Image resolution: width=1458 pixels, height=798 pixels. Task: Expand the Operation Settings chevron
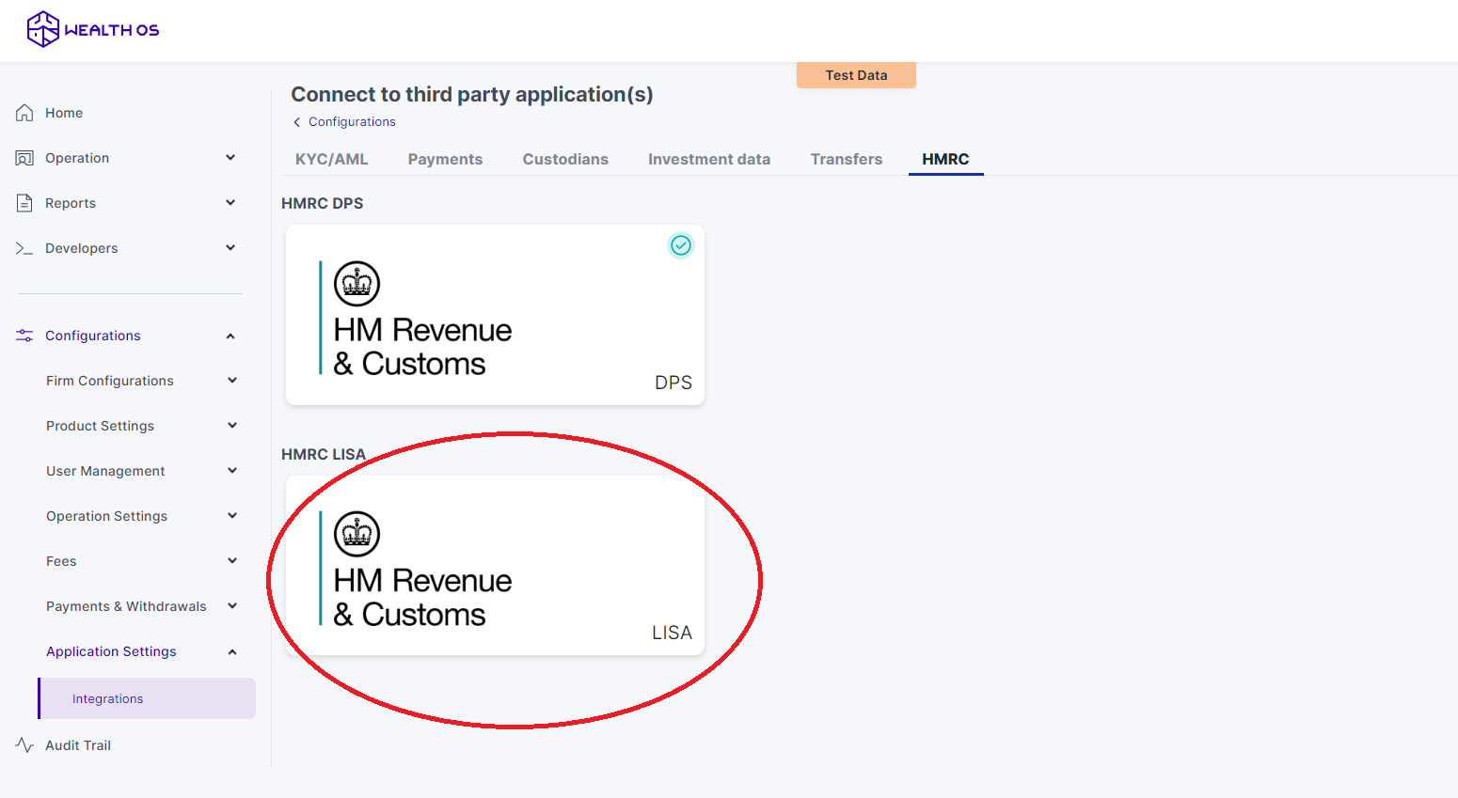click(x=232, y=516)
